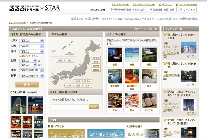Open 予約の確認・取消(キャンセル) button

(x=127, y=10)
